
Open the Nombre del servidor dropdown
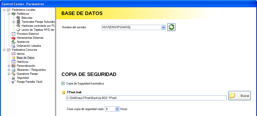(163, 27)
